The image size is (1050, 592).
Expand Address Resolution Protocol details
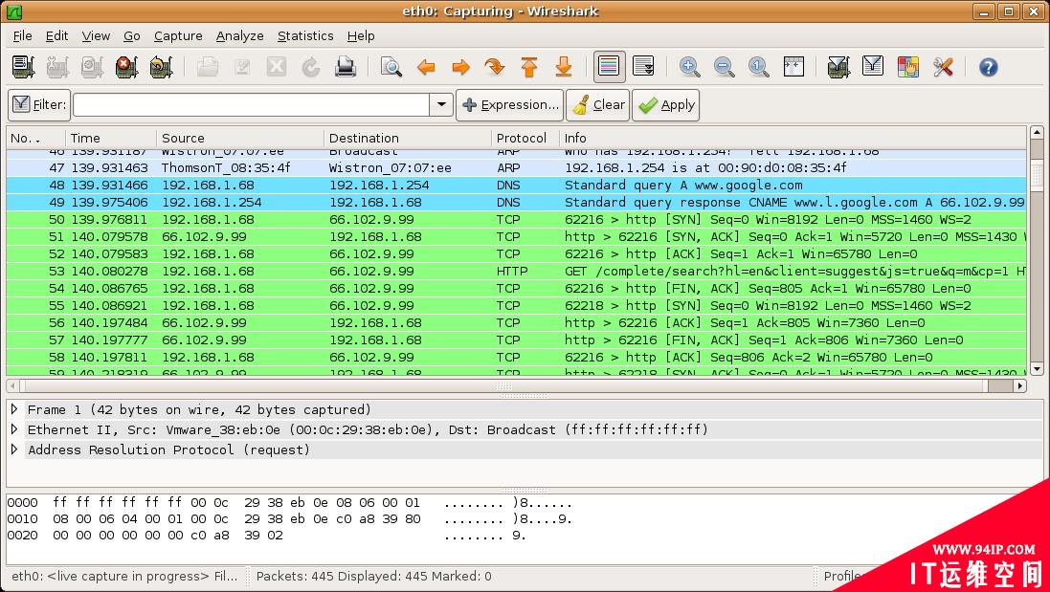pyautogui.click(x=14, y=449)
